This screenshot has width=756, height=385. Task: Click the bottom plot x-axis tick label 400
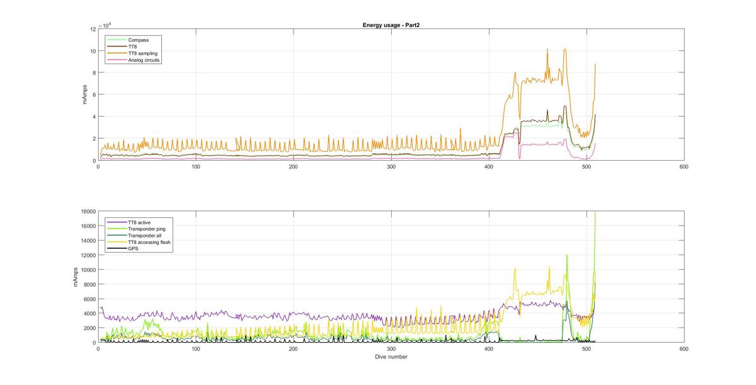tap(489, 349)
